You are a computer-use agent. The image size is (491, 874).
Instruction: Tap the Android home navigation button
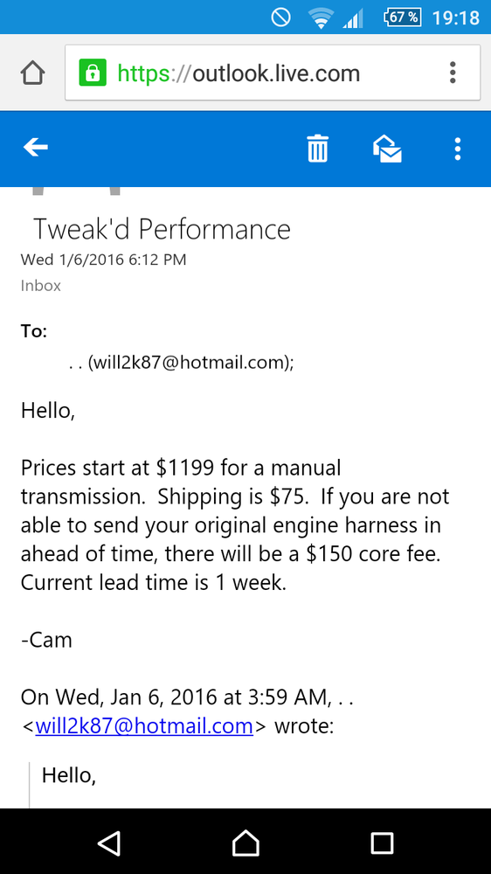pos(245,843)
